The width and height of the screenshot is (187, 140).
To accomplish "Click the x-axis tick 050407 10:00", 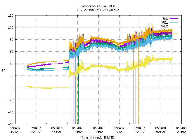I will pyautogui.click(x=15, y=130).
